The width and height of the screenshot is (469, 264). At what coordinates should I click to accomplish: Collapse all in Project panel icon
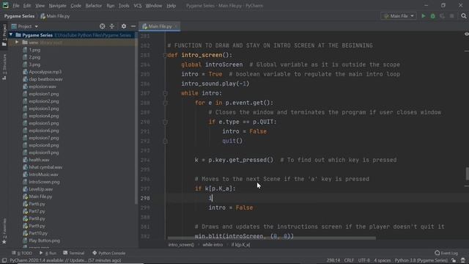point(111,26)
